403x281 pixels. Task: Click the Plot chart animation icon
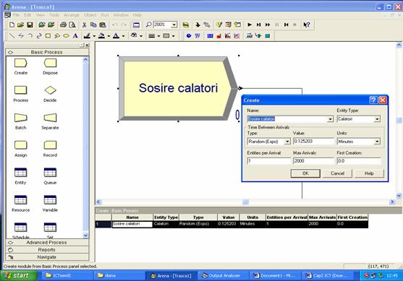(x=237, y=35)
